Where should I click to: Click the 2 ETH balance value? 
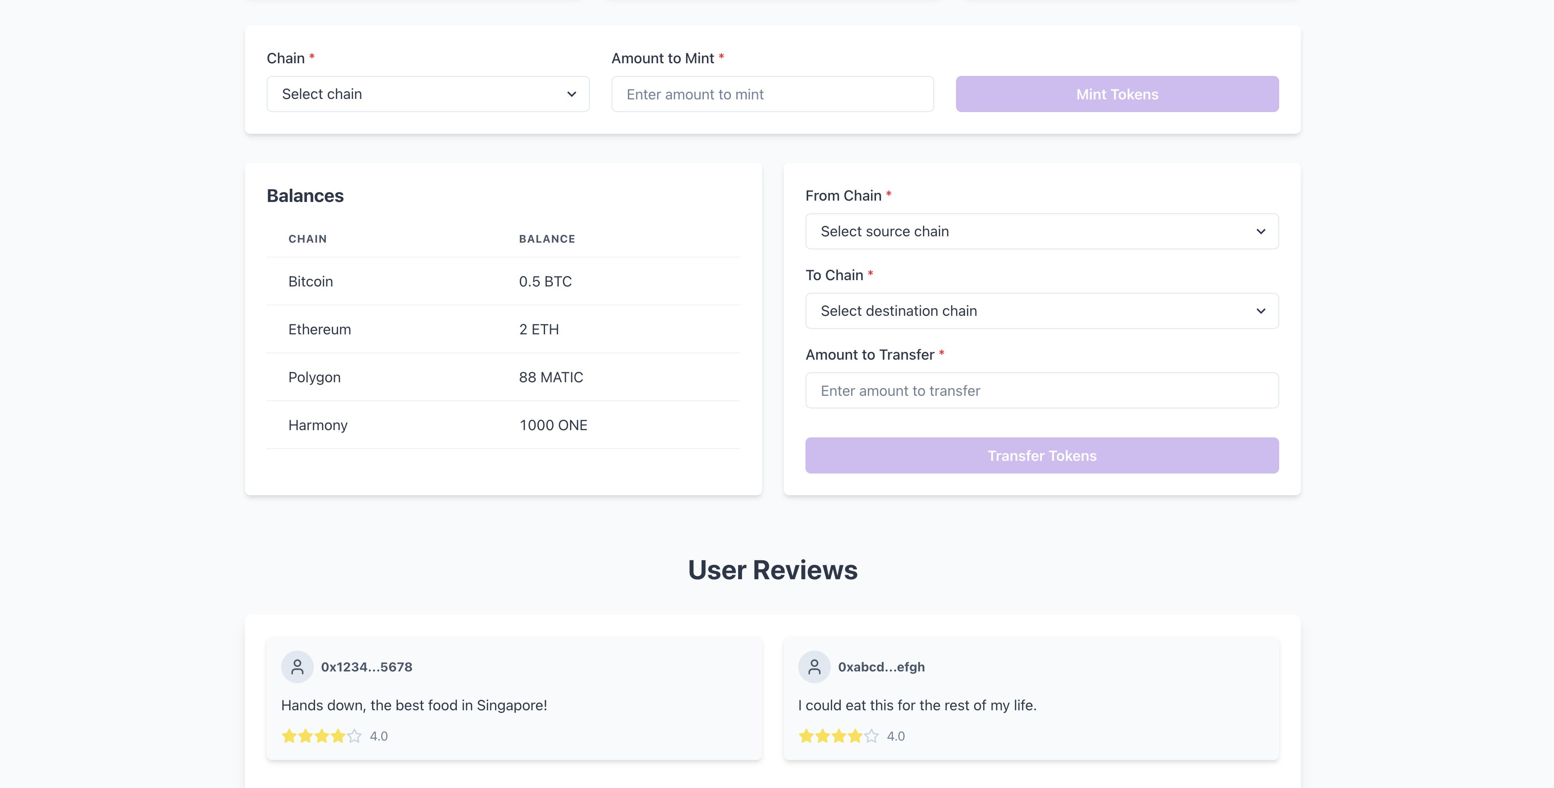click(x=539, y=329)
